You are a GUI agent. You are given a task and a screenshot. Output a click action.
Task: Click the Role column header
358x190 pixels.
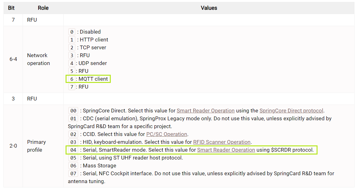43,8
